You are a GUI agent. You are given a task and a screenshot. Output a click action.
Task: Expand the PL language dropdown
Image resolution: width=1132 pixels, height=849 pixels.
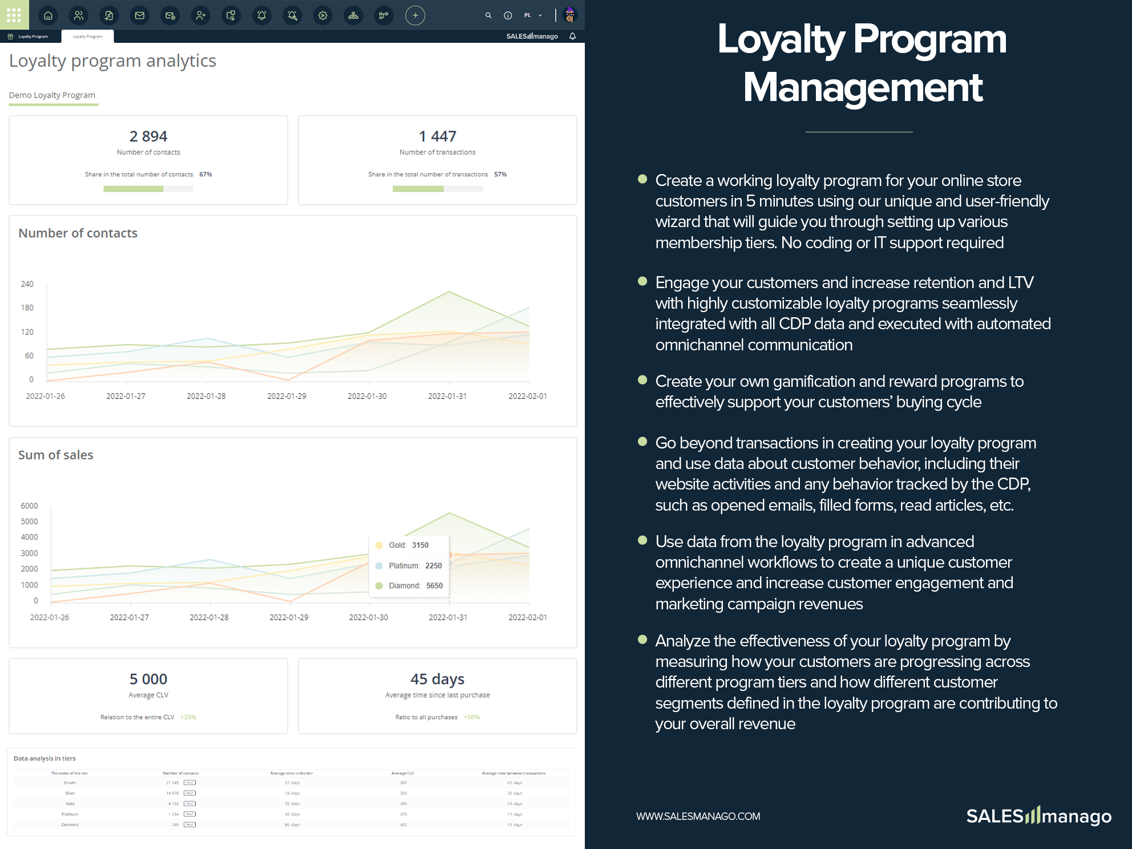tap(533, 15)
